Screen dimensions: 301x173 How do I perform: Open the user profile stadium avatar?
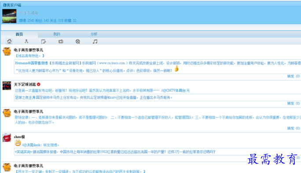9,16
